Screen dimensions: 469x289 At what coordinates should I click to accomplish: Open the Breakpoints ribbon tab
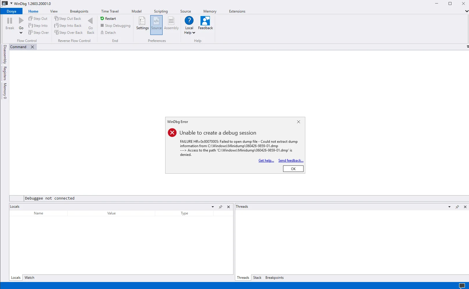click(x=79, y=11)
